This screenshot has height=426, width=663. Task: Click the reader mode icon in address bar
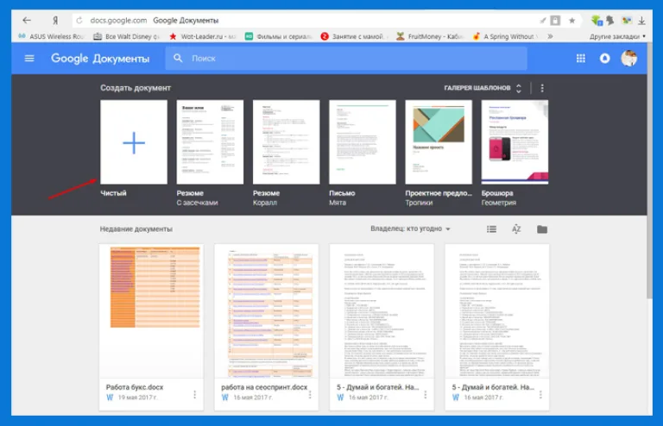pyautogui.click(x=555, y=21)
